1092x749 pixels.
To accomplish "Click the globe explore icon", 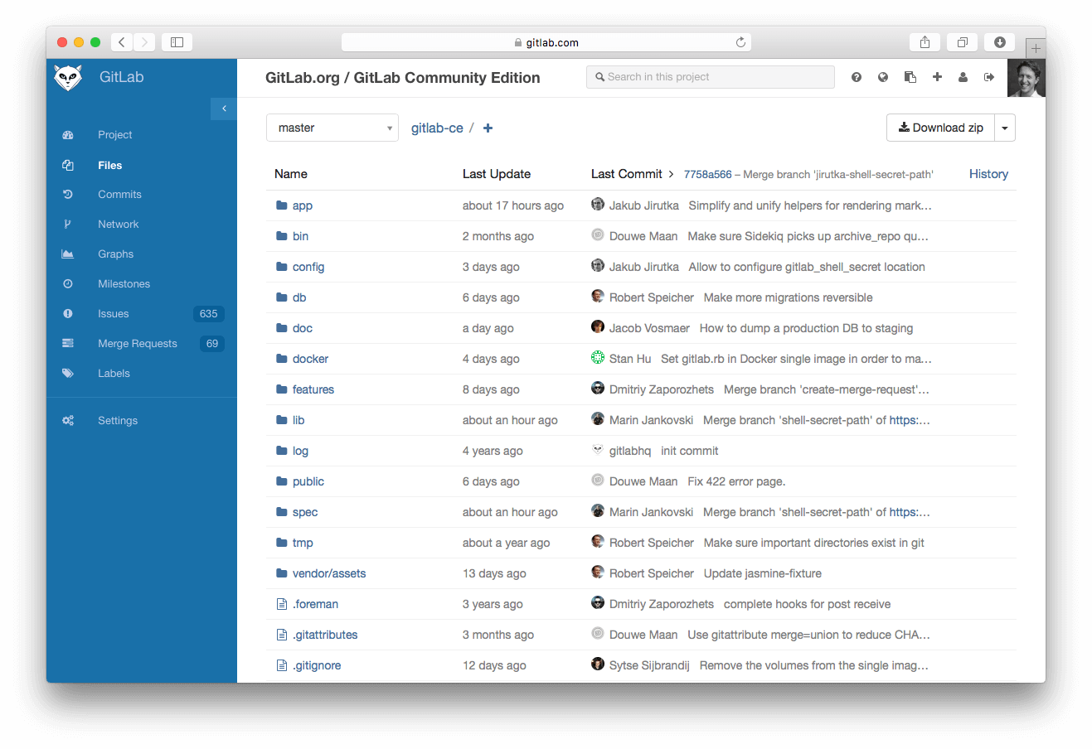I will click(883, 77).
